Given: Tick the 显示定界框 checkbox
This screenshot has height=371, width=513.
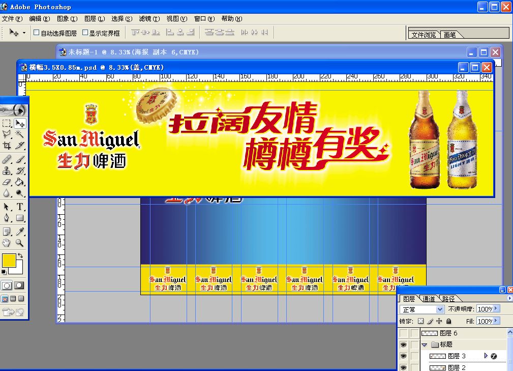Looking at the screenshot, I should point(85,33).
